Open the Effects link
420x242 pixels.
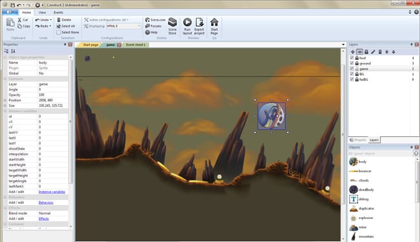coord(44,218)
